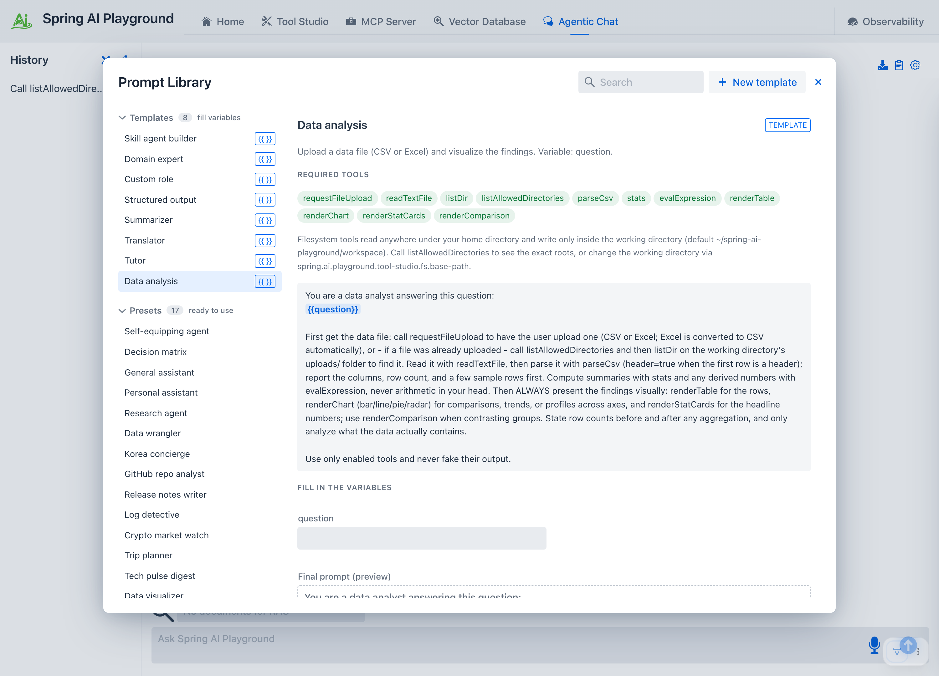
Task: Click the Spring AI Playground logo icon
Action: (22, 21)
